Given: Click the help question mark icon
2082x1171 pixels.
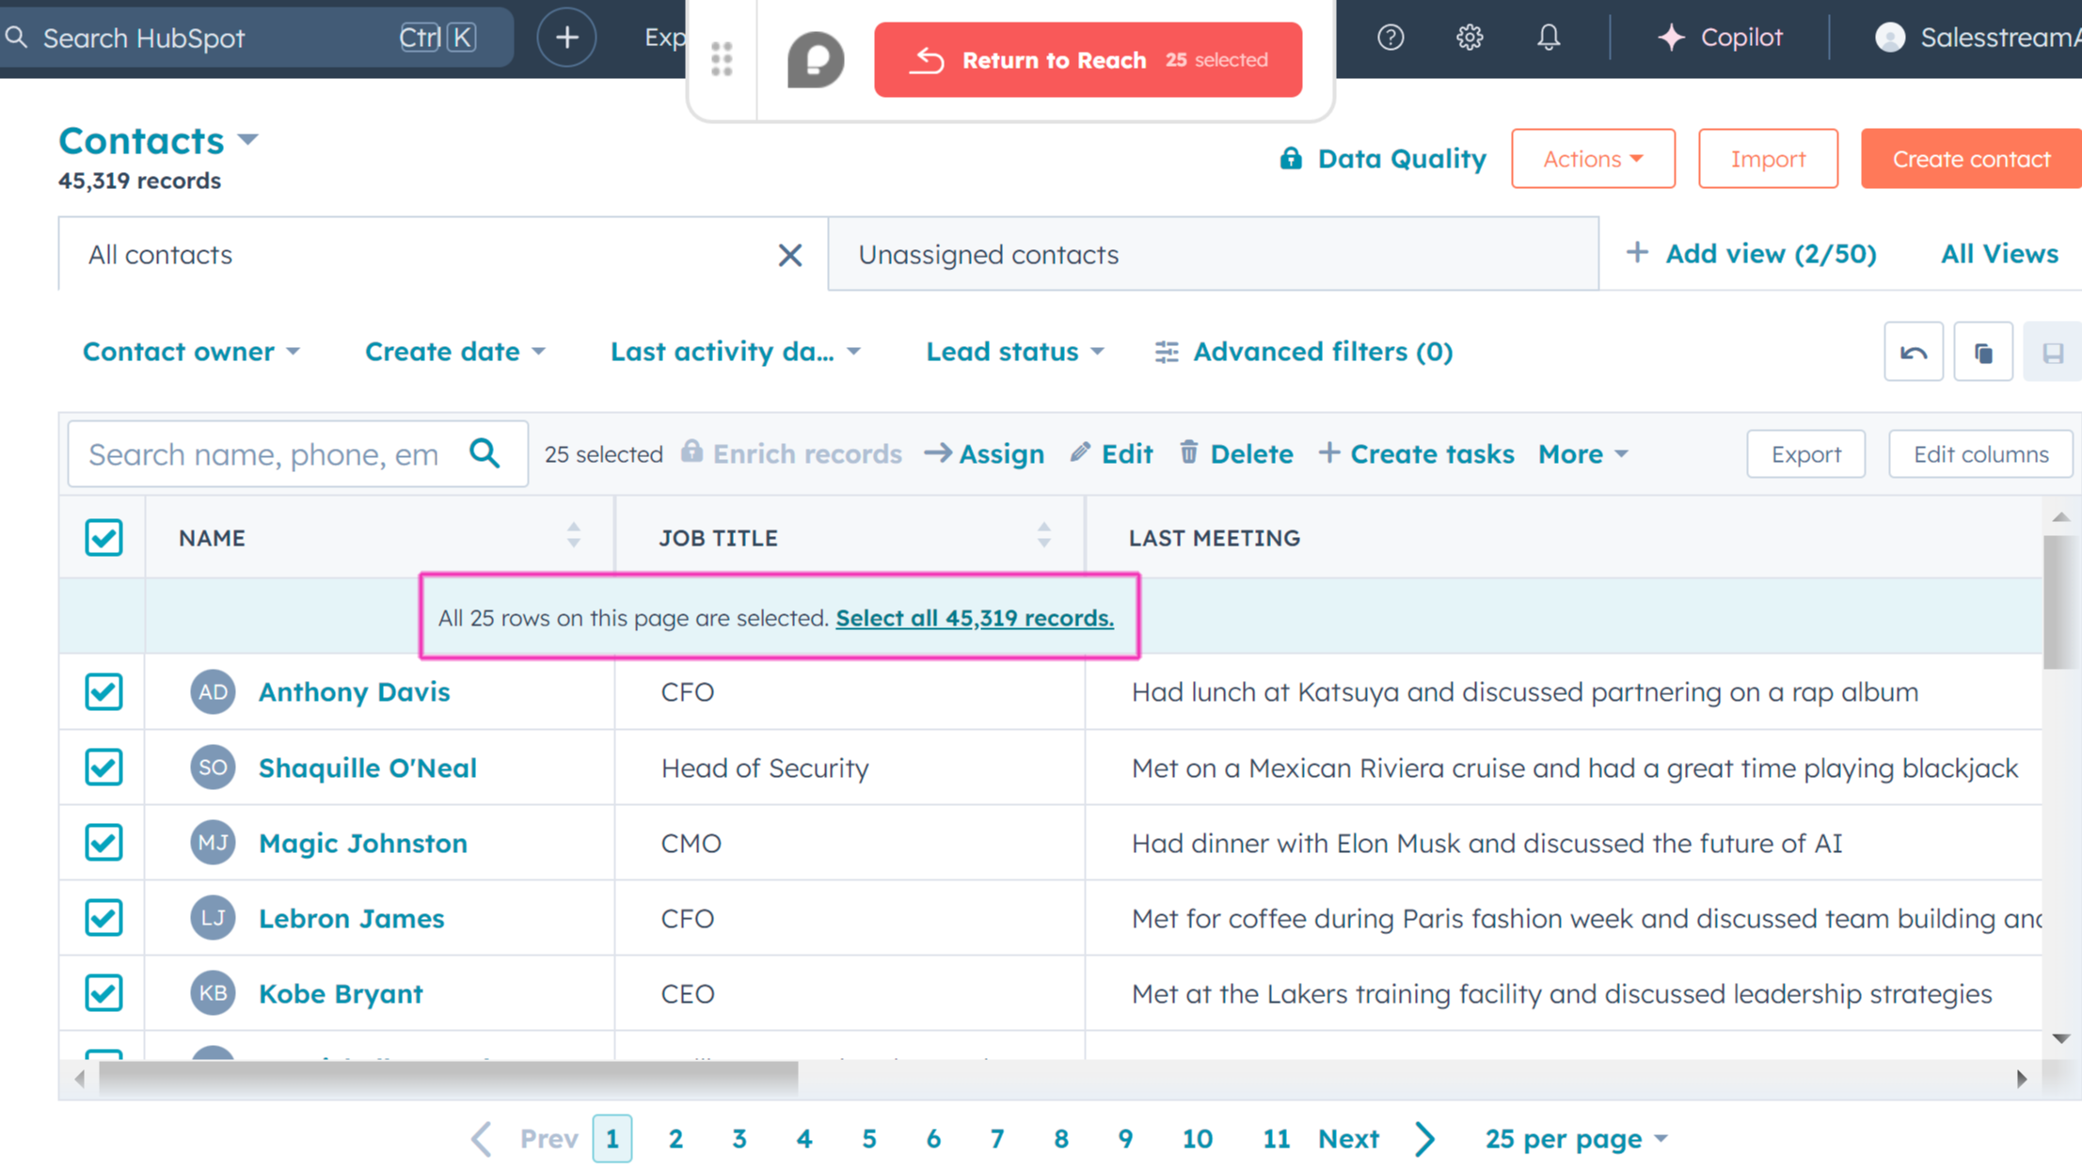Looking at the screenshot, I should tap(1390, 38).
